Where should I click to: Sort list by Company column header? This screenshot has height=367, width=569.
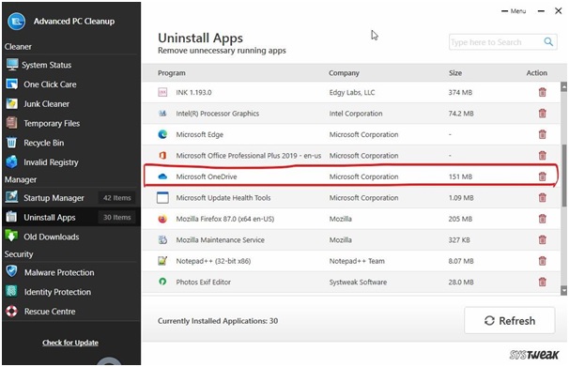344,73
